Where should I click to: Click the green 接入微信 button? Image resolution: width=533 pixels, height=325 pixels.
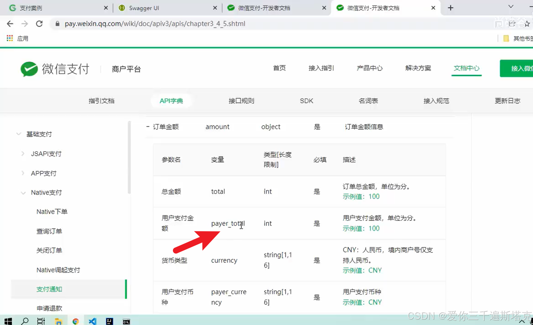click(x=516, y=68)
